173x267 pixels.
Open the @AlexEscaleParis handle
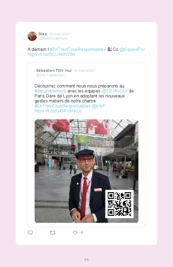coord(53,39)
